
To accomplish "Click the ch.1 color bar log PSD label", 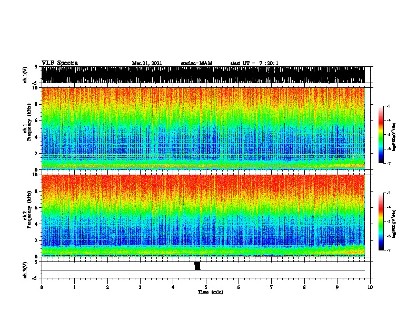I will 394,137.
